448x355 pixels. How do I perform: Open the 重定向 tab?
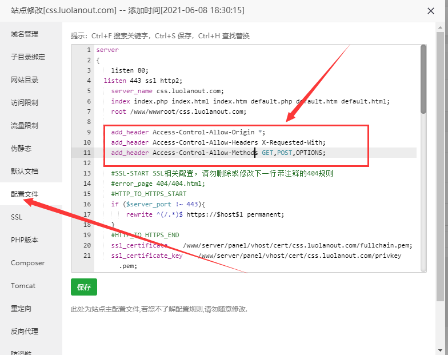pyautogui.click(x=21, y=309)
